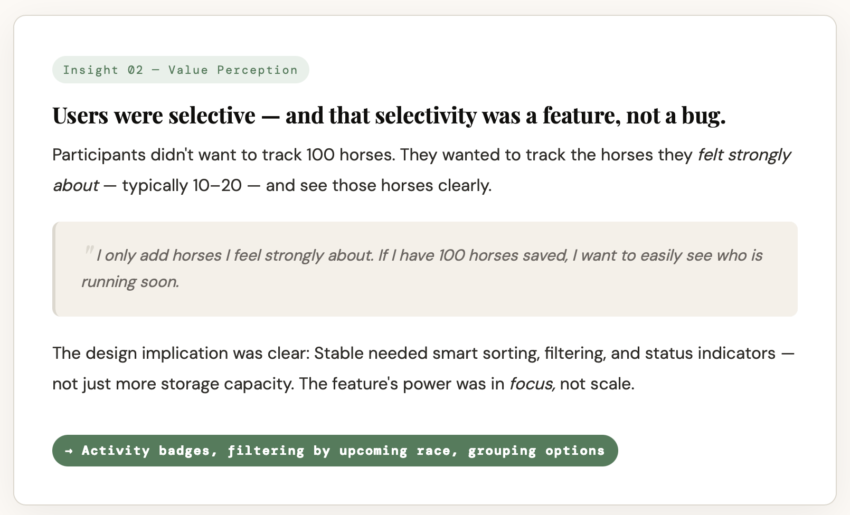The width and height of the screenshot is (850, 515).
Task: Click the quote's left border bar
Action: tap(54, 269)
